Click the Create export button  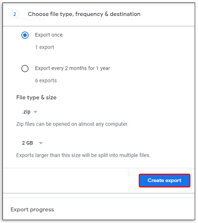click(x=164, y=181)
